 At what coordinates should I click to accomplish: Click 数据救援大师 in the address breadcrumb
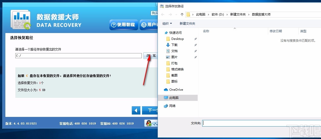tap(261, 14)
